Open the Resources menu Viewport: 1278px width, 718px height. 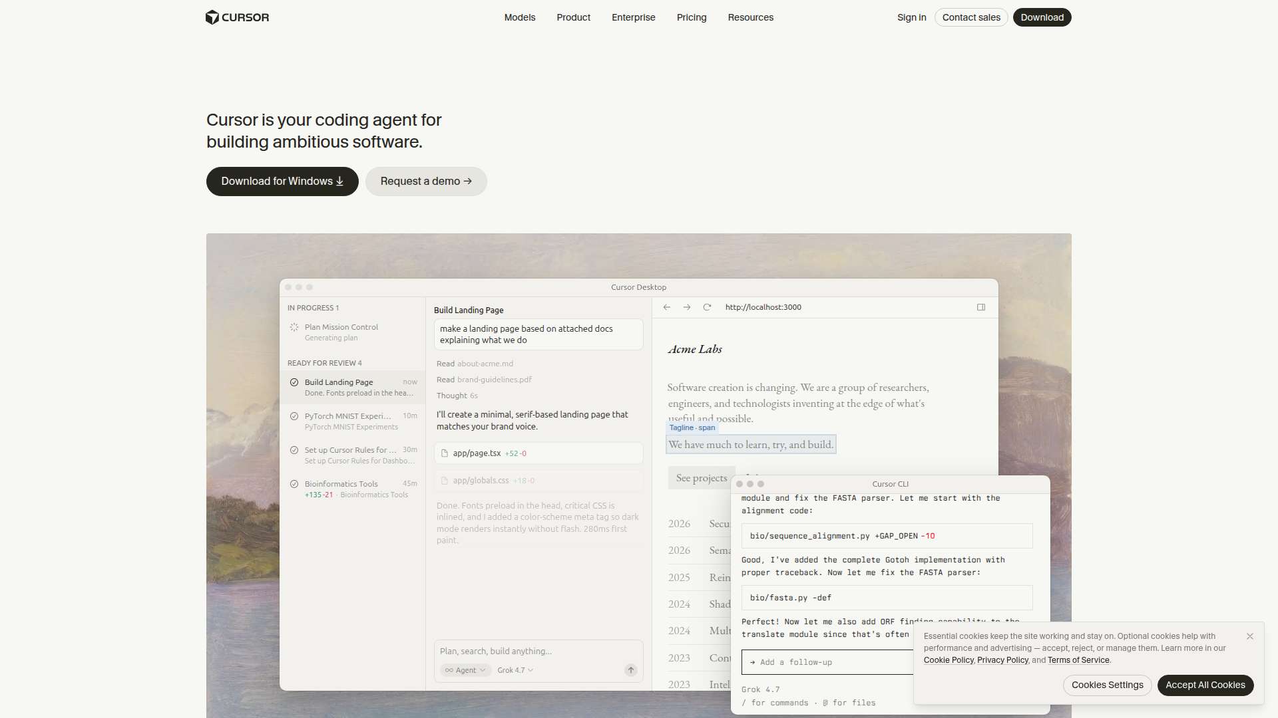(751, 17)
